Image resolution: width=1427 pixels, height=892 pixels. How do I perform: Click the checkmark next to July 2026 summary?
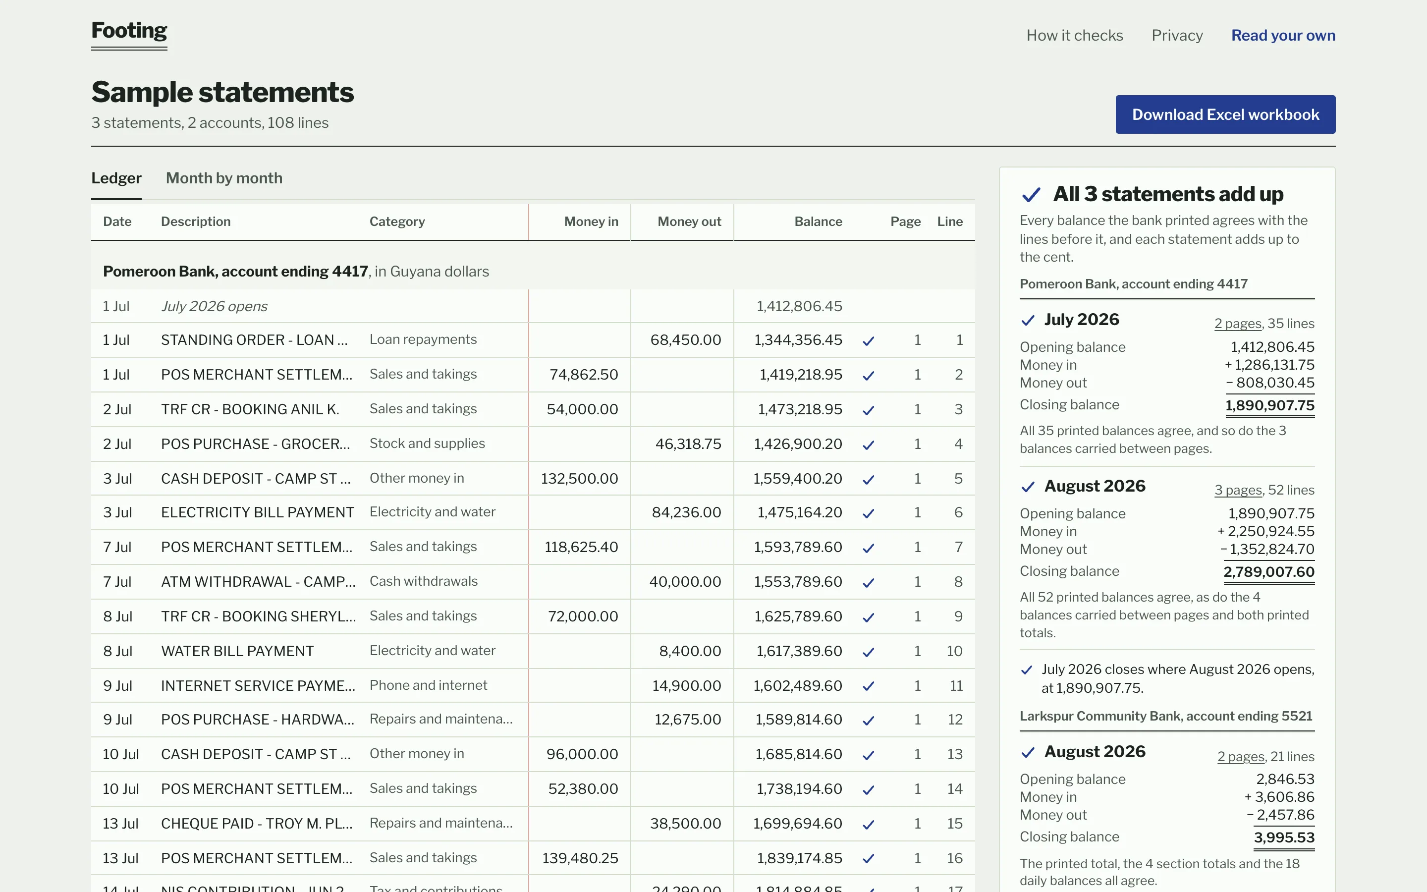[1028, 320]
